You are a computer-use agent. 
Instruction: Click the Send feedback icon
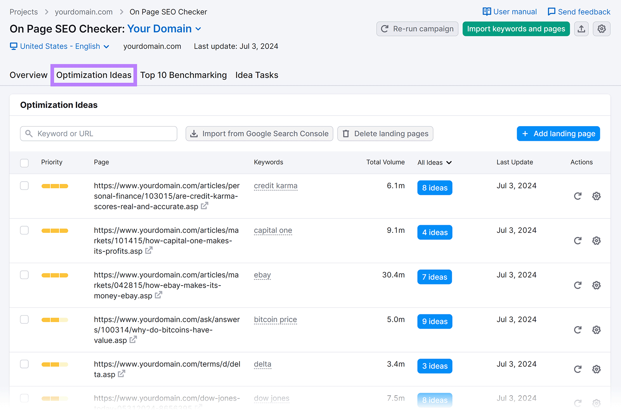pos(552,12)
